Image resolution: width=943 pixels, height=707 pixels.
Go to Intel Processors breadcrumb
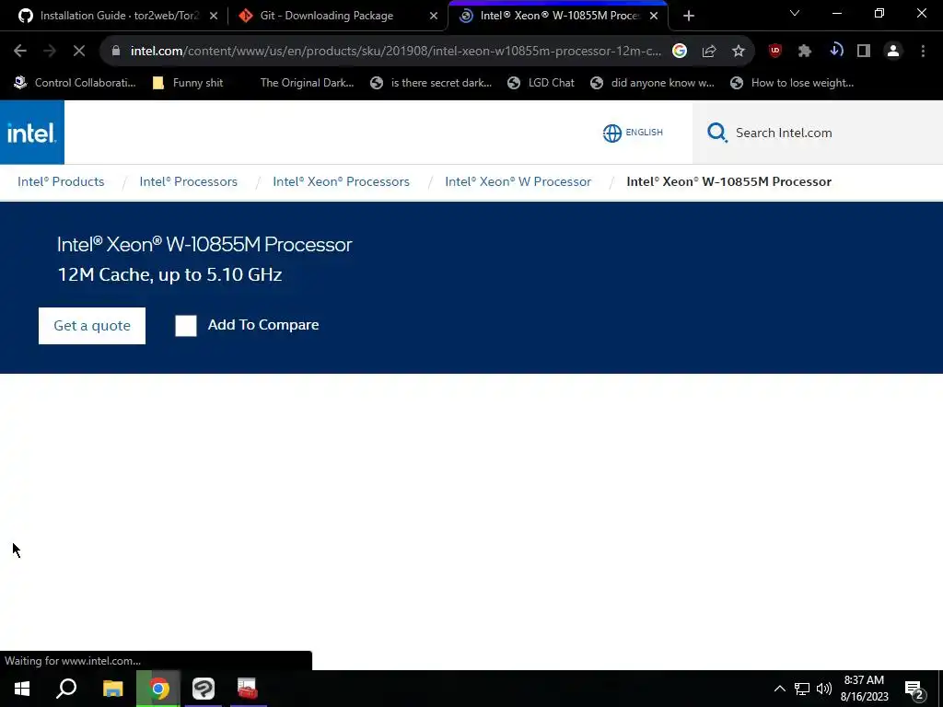188,181
